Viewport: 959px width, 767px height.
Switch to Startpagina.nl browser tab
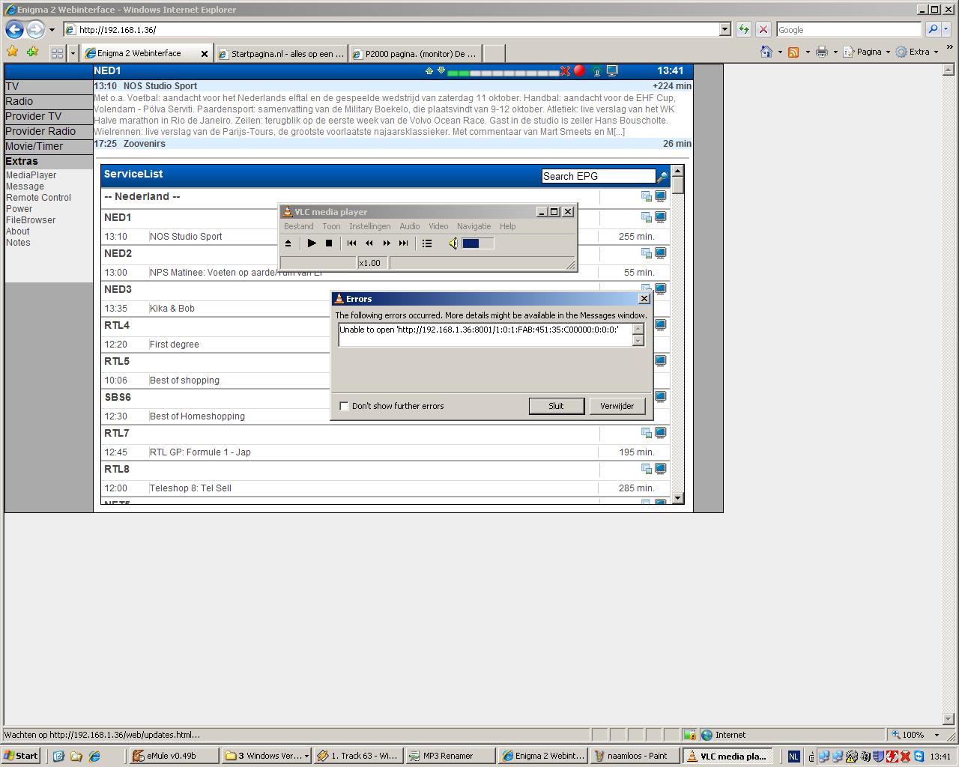[x=282, y=53]
